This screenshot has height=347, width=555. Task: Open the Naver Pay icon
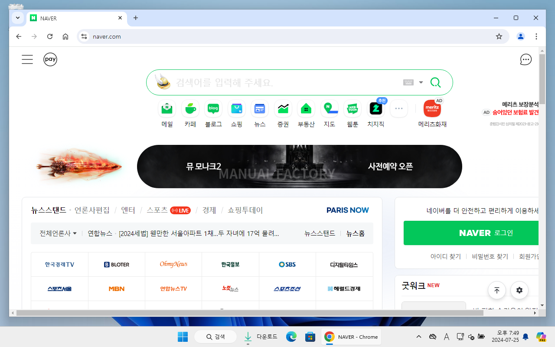50,59
